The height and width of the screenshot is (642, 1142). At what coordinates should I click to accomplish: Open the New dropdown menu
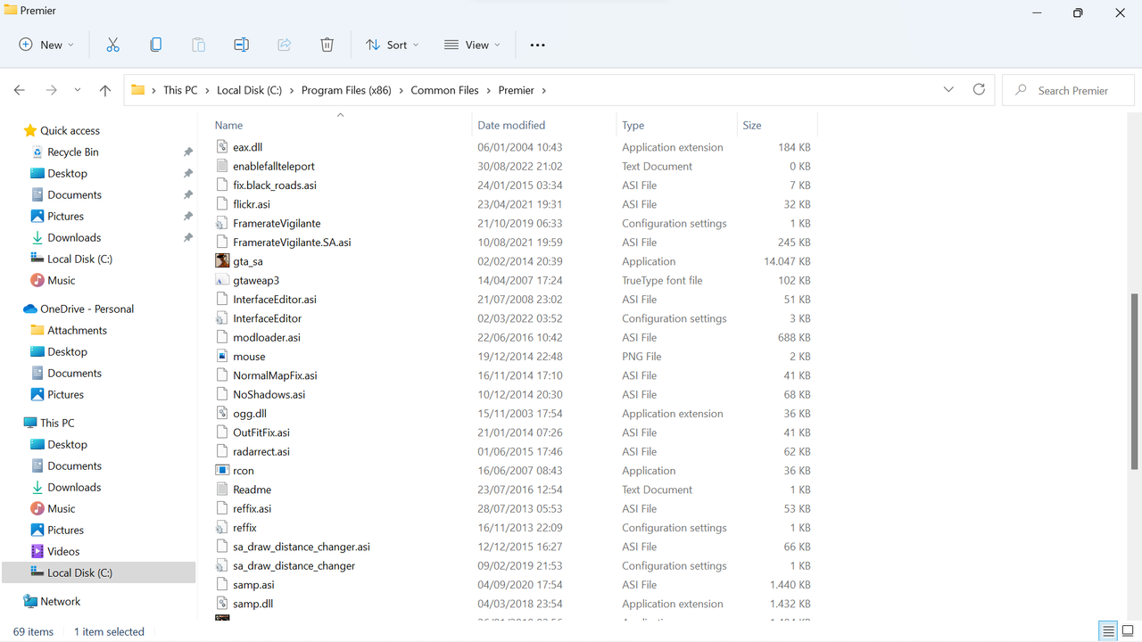[x=46, y=45]
